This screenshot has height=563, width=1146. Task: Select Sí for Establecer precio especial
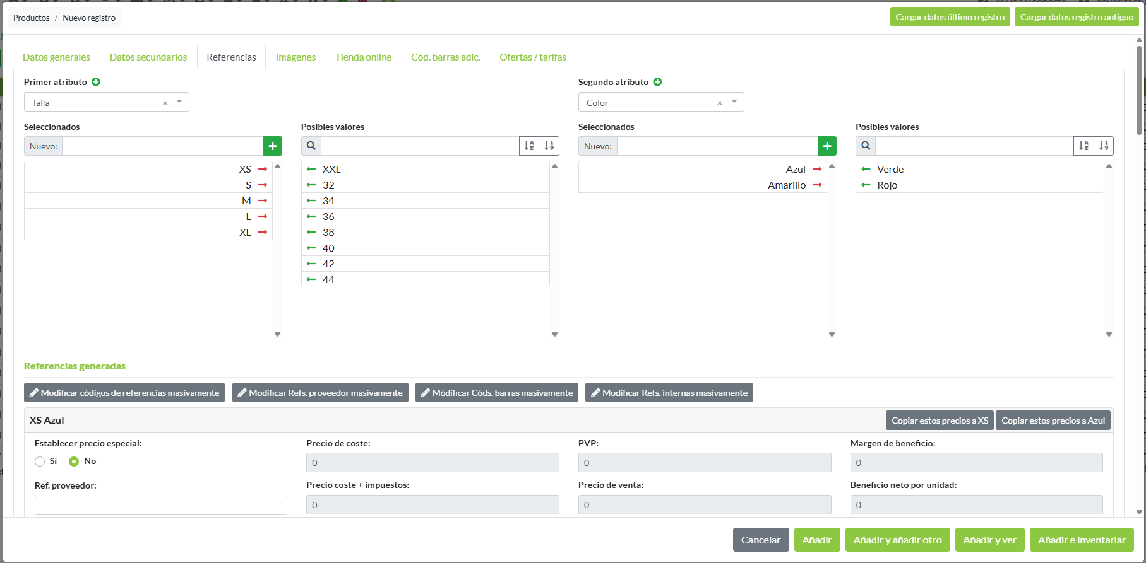pos(40,461)
